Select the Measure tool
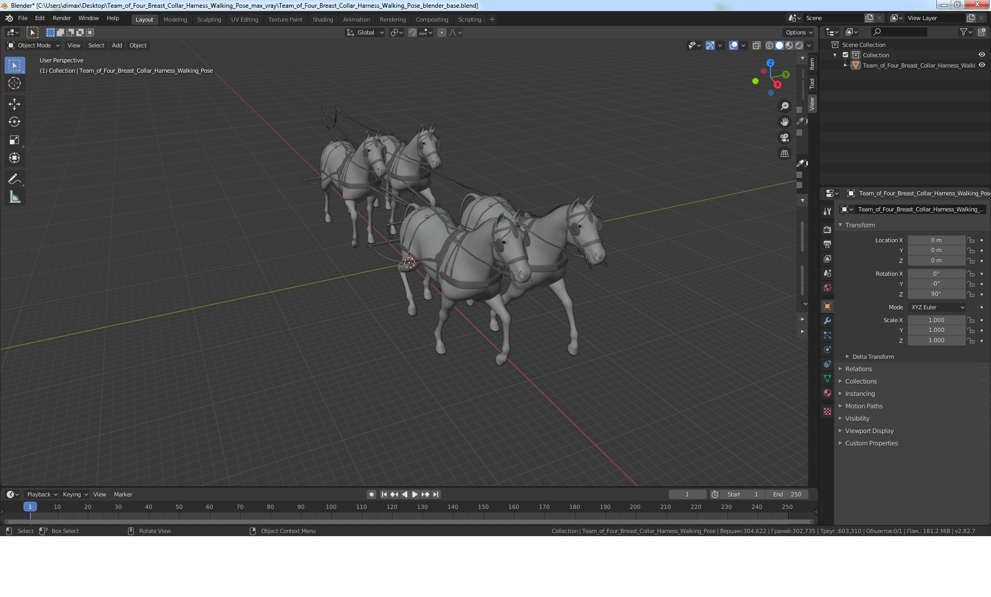Viewport: 991px width, 597px height. (14, 197)
